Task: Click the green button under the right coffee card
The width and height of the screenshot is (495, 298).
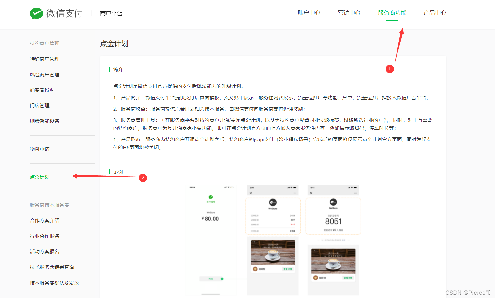Action: pos(348,278)
